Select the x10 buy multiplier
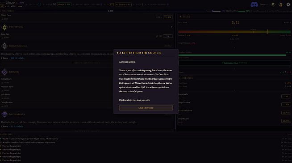292x163 pixels. pos(7,6)
